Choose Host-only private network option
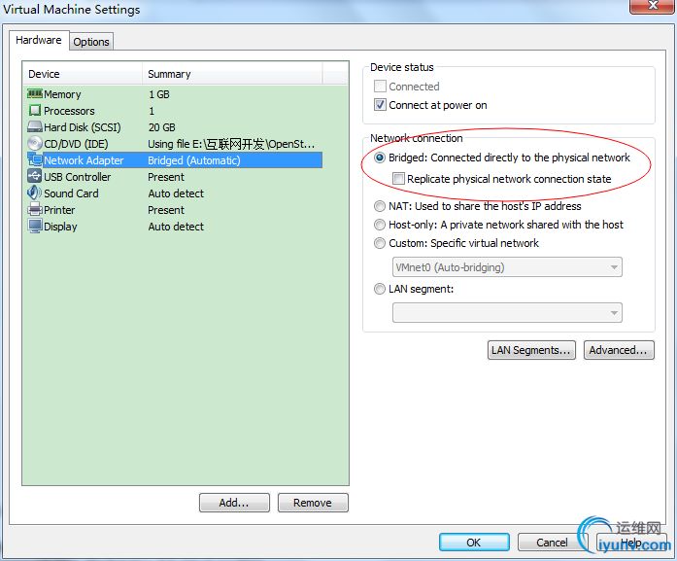Viewport: 677px width, 561px height. tap(380, 225)
